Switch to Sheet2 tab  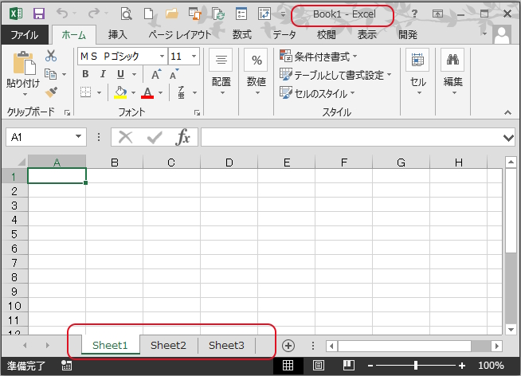tap(168, 346)
